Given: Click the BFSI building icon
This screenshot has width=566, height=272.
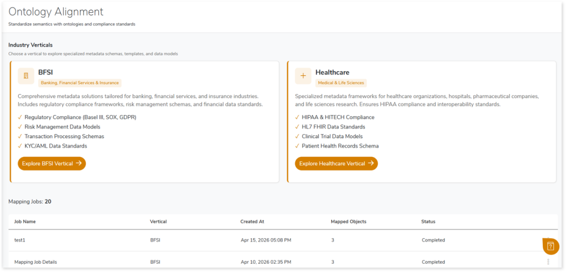Looking at the screenshot, I should (26, 76).
